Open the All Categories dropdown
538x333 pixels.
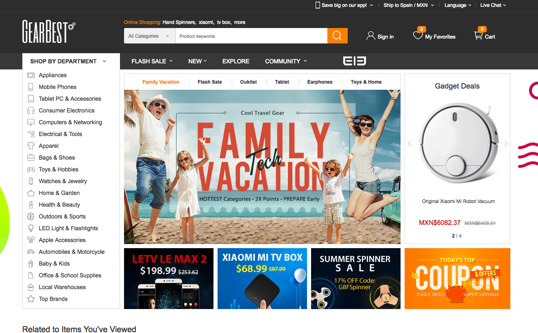point(149,36)
